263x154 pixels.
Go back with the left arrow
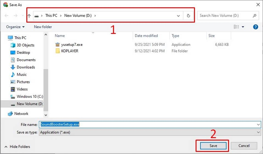[x=7, y=16]
